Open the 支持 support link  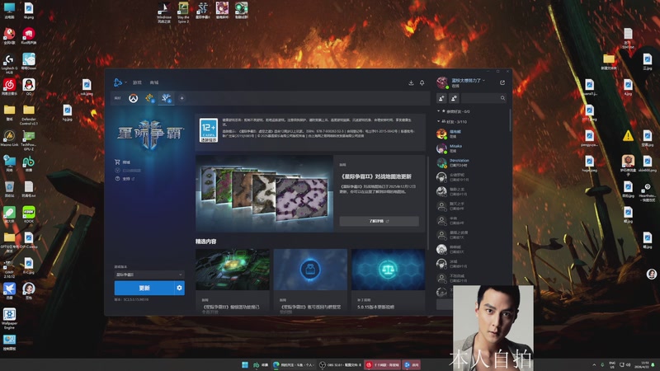point(125,179)
